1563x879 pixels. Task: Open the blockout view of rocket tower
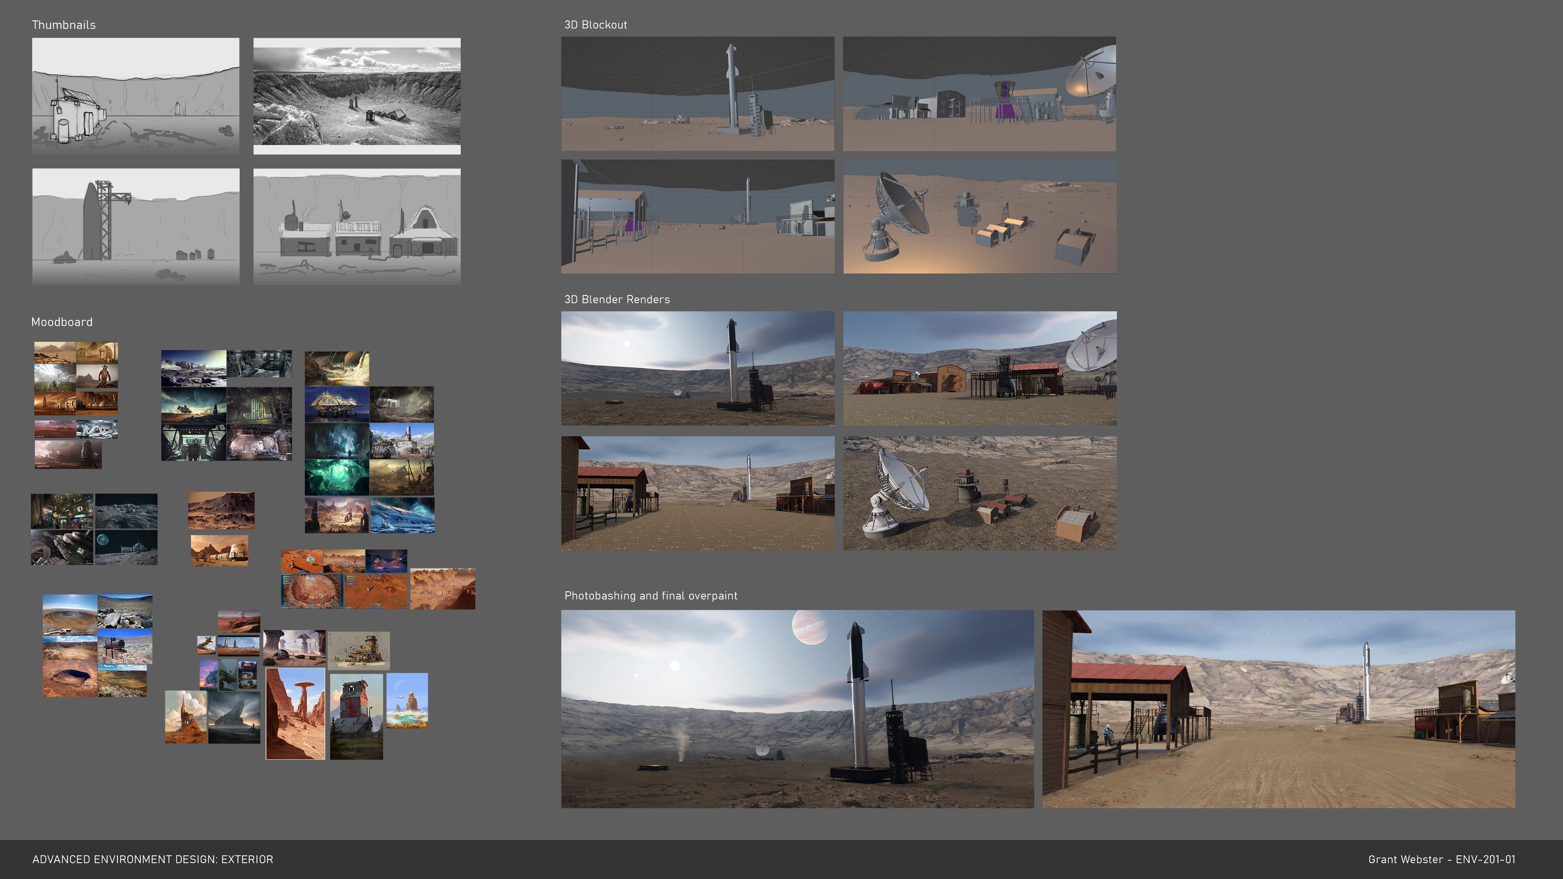point(697,94)
